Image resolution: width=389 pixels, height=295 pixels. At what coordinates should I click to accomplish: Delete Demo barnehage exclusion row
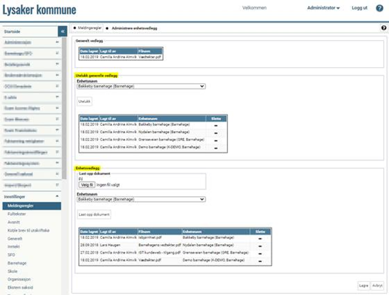(x=216, y=147)
